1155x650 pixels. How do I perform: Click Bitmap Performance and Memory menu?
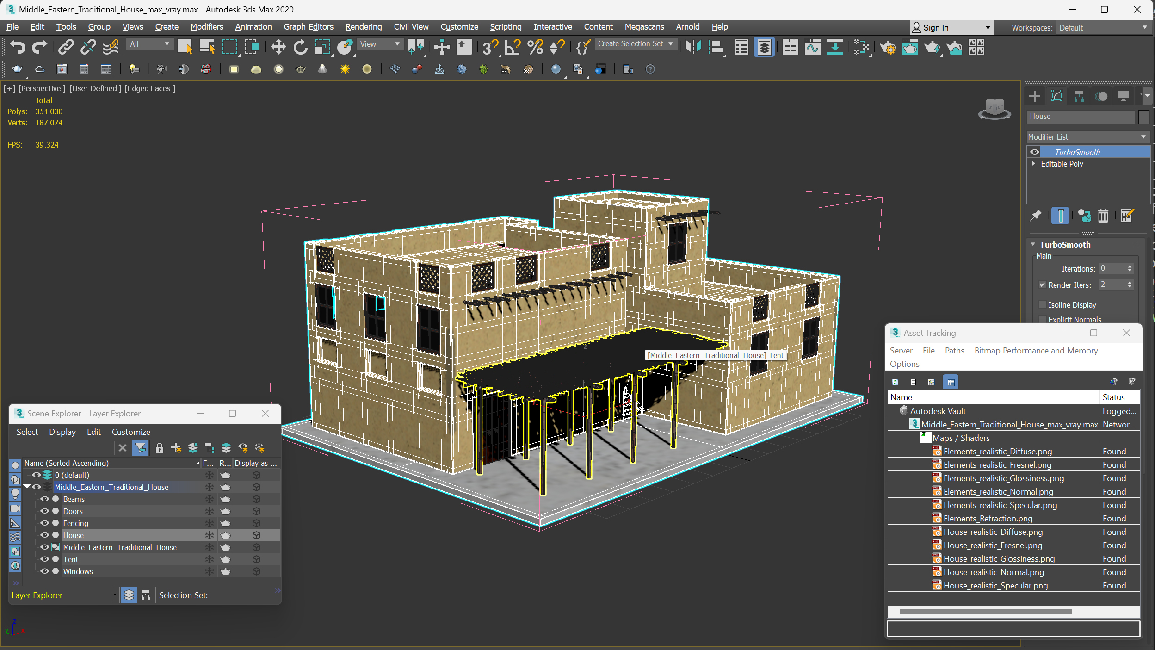(x=1036, y=351)
